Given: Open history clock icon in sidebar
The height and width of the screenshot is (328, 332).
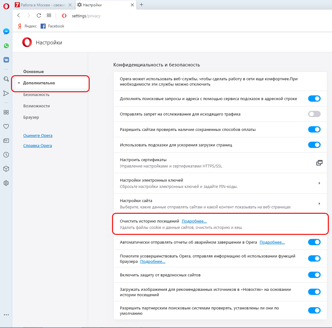Looking at the screenshot, I should (x=6, y=155).
